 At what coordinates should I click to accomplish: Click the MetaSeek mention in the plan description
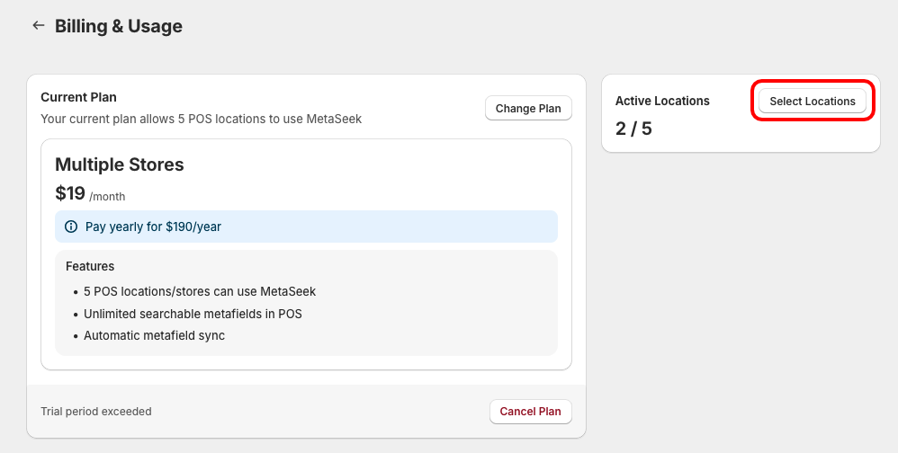click(x=335, y=119)
